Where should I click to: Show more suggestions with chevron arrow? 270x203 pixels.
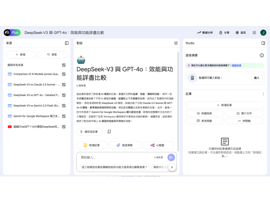(x=172, y=167)
